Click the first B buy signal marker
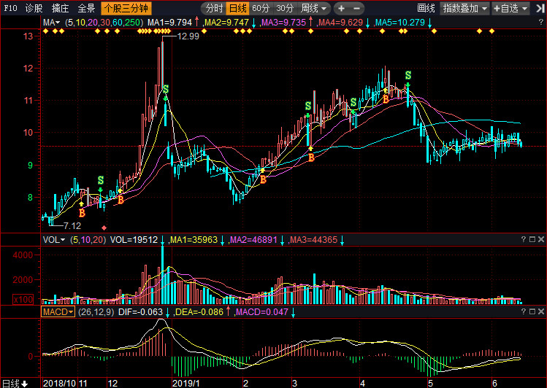 tap(82, 212)
